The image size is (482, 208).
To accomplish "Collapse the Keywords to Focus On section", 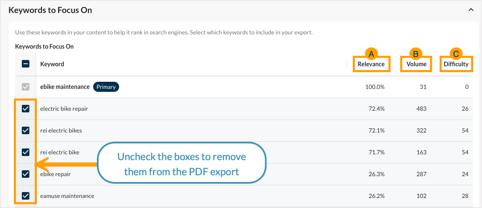I will (x=471, y=10).
